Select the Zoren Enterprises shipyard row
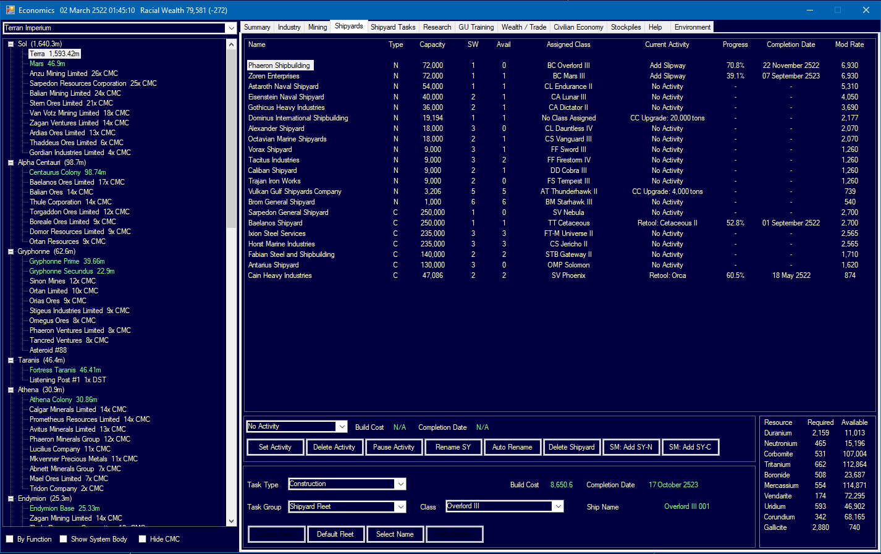This screenshot has width=881, height=554. [x=559, y=76]
